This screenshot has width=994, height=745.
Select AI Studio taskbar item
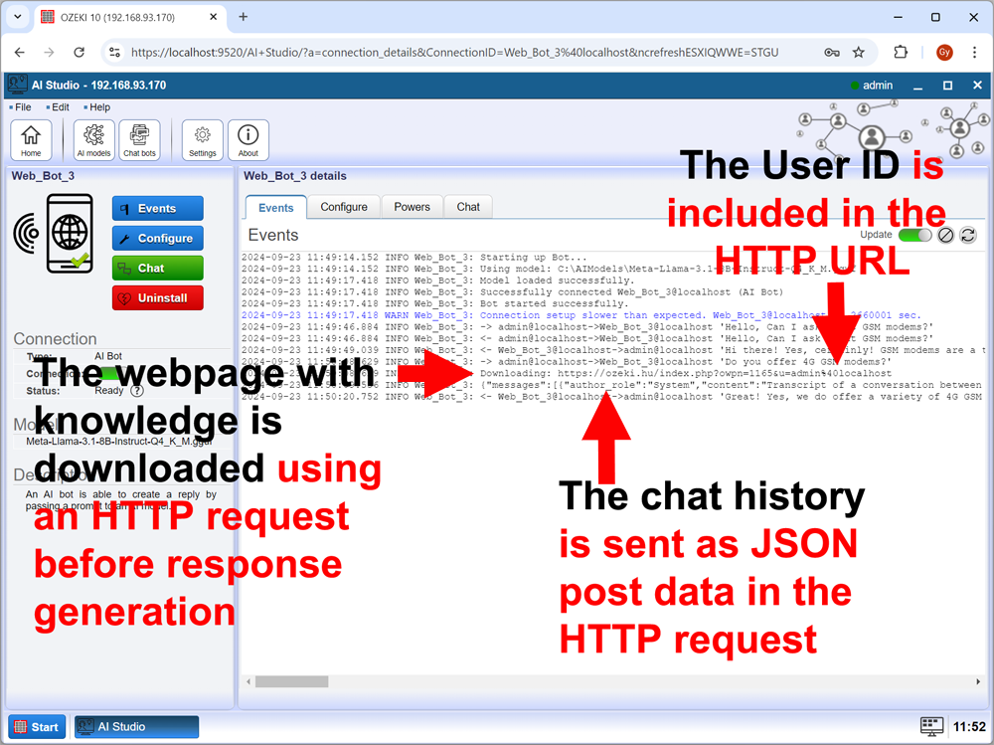click(137, 726)
